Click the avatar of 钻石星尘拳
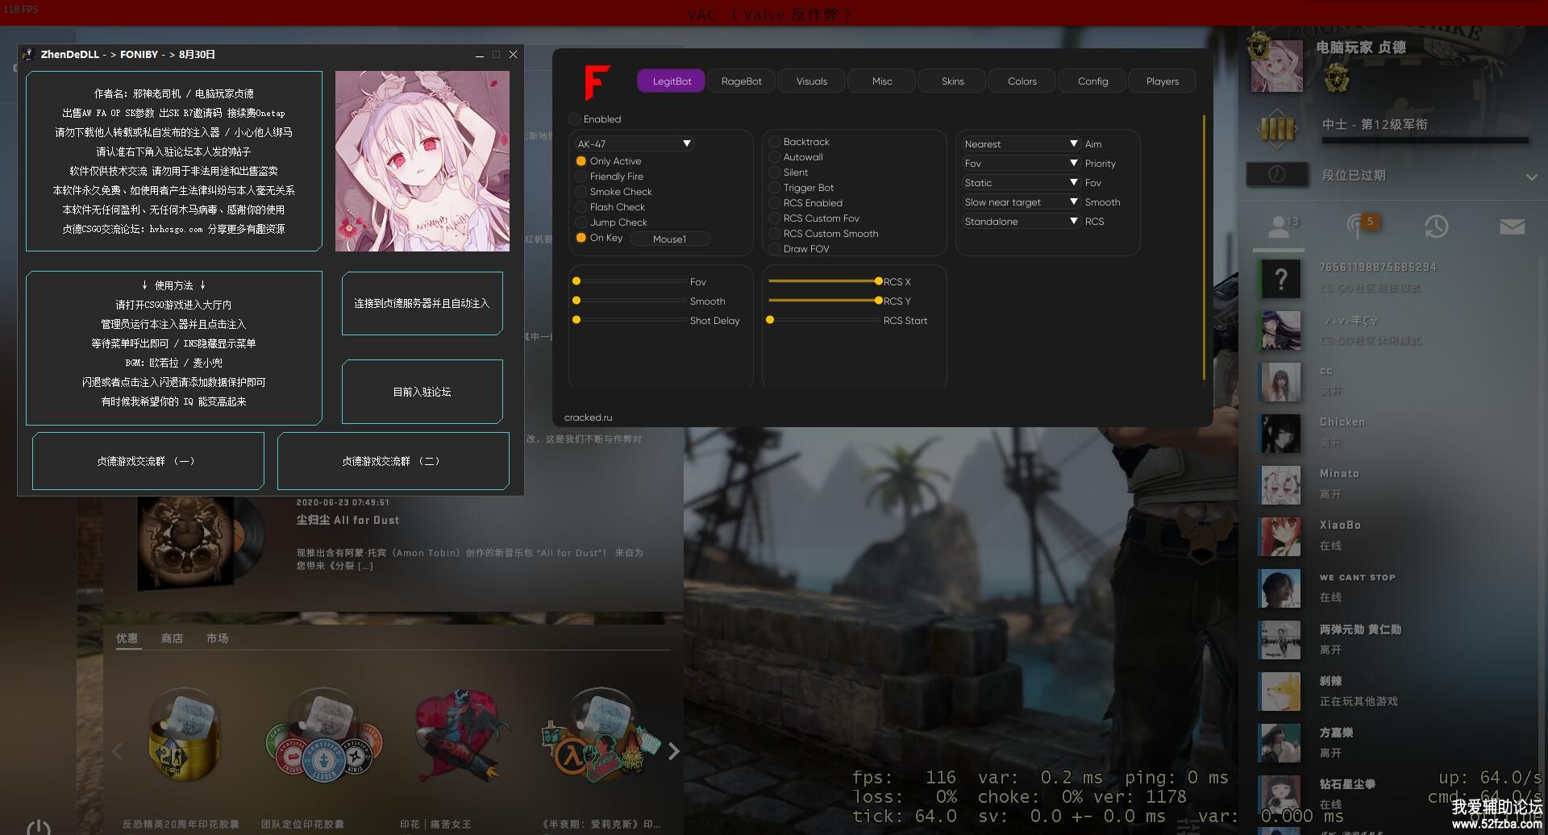 click(x=1280, y=795)
